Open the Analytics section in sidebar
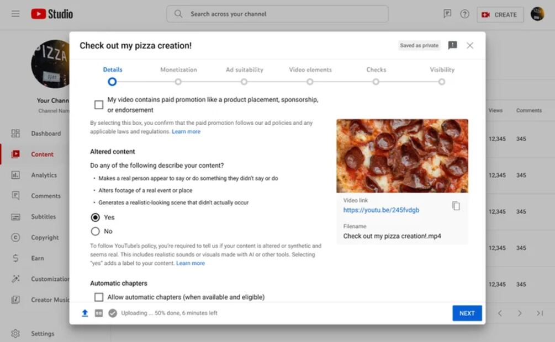Screen dimensions: 555x342 click(x=44, y=175)
